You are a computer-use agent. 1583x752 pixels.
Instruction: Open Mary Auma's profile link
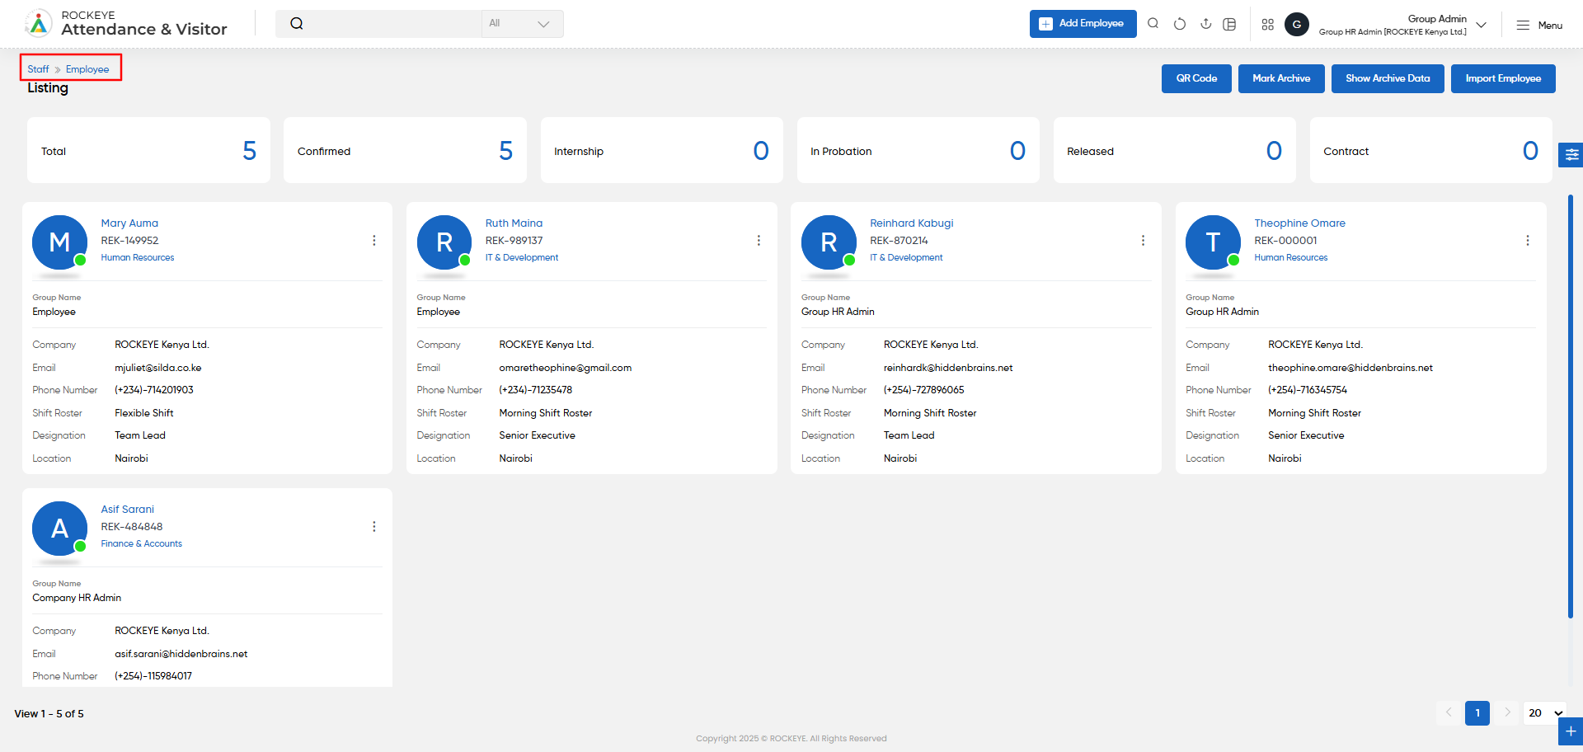click(129, 223)
